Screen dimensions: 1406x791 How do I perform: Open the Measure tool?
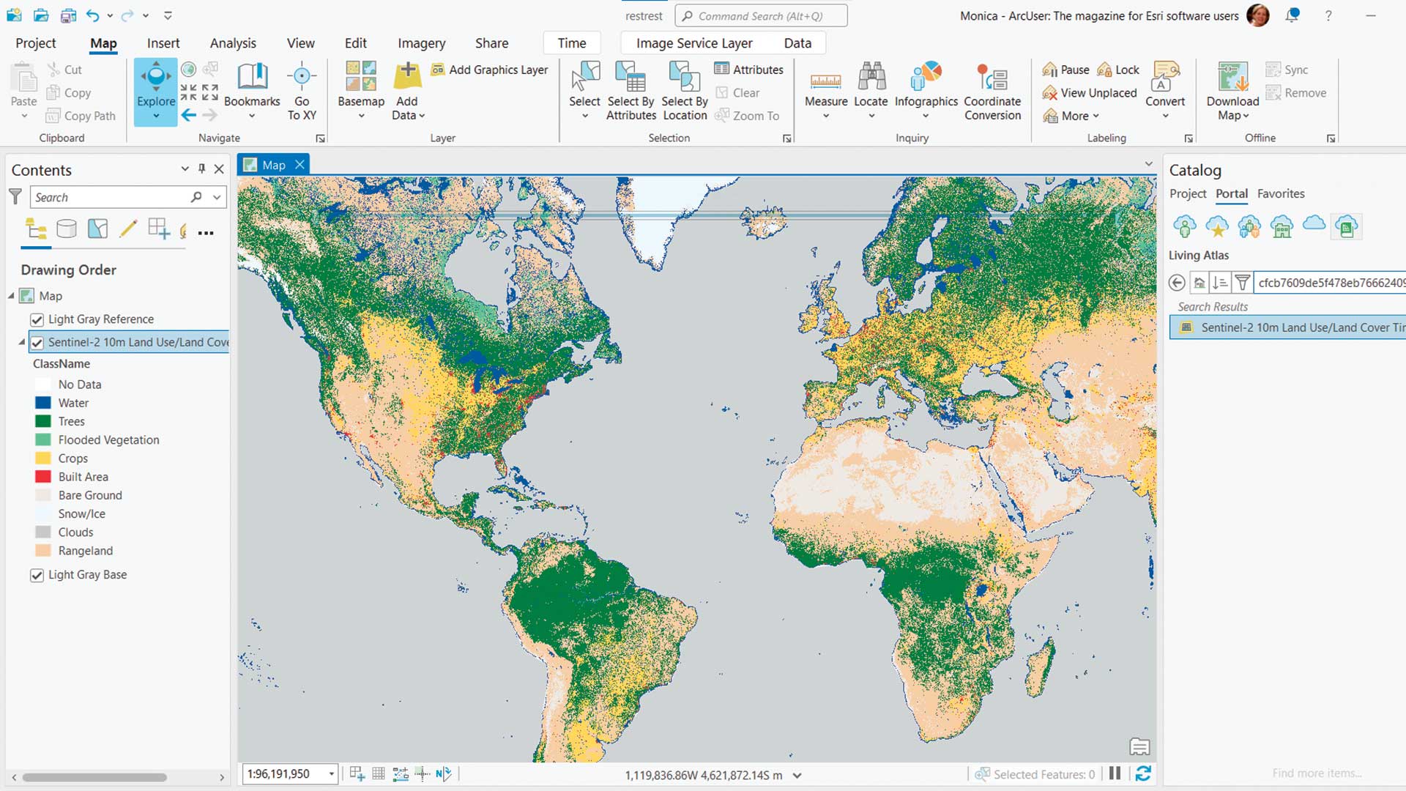coord(825,83)
